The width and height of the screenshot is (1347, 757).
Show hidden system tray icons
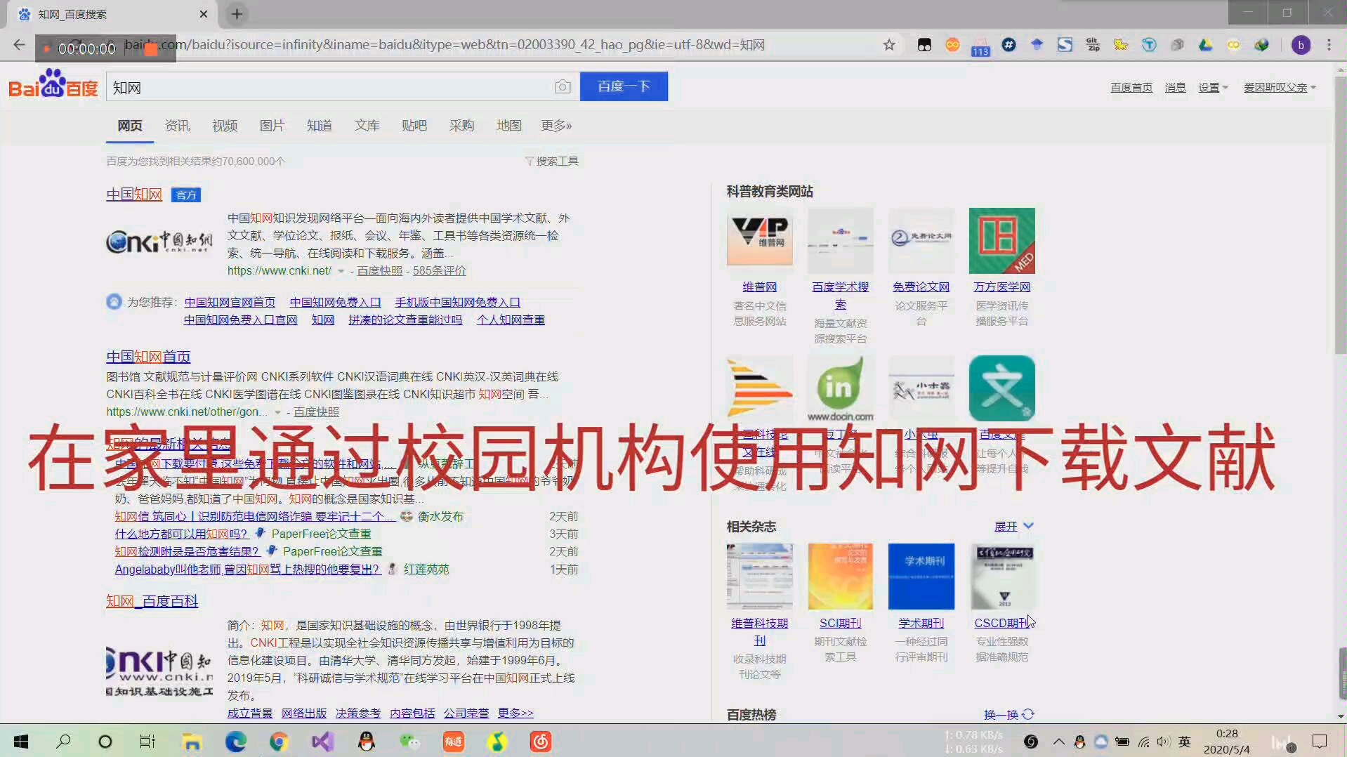(1058, 742)
